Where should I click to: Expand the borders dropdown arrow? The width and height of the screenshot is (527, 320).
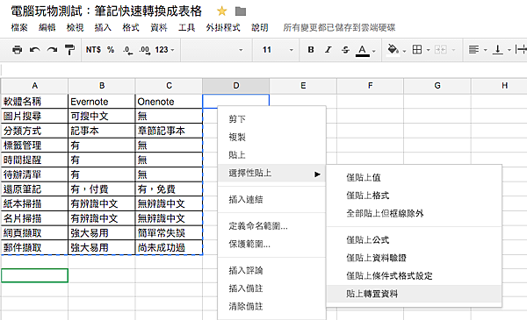point(429,50)
